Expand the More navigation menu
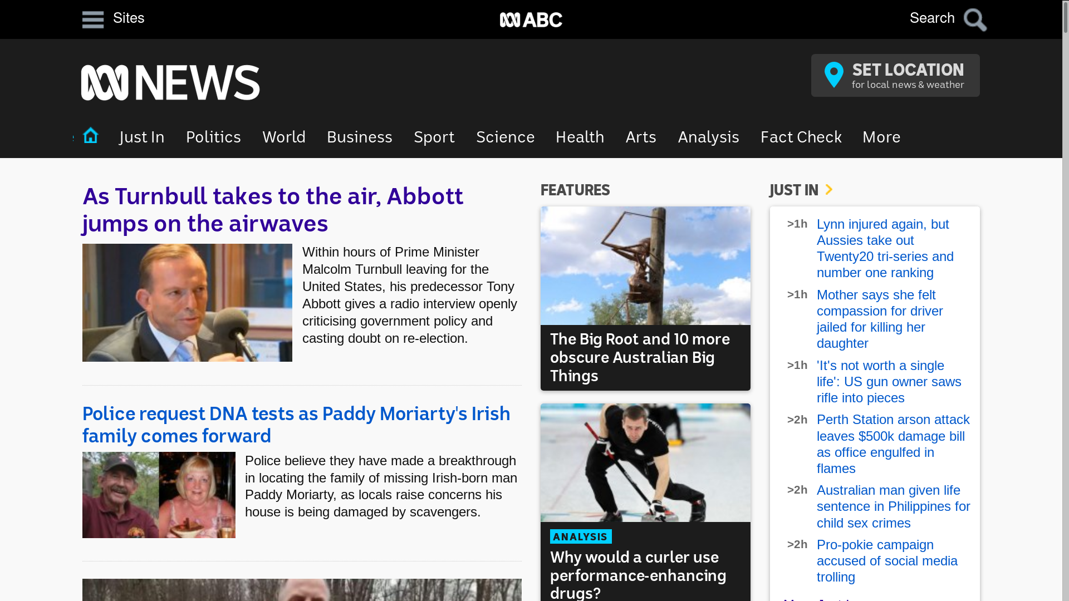Viewport: 1069px width, 601px height. [881, 137]
